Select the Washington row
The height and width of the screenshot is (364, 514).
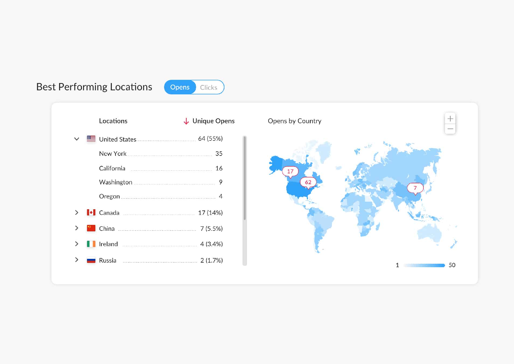(x=161, y=182)
